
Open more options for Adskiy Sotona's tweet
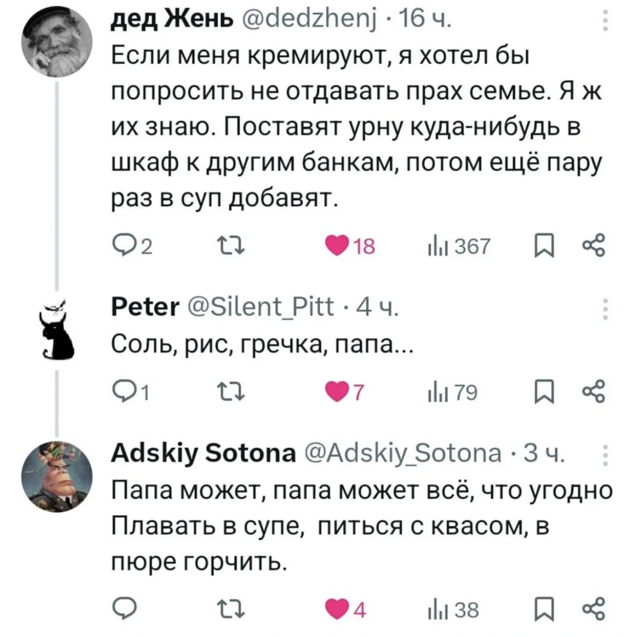[x=604, y=455]
